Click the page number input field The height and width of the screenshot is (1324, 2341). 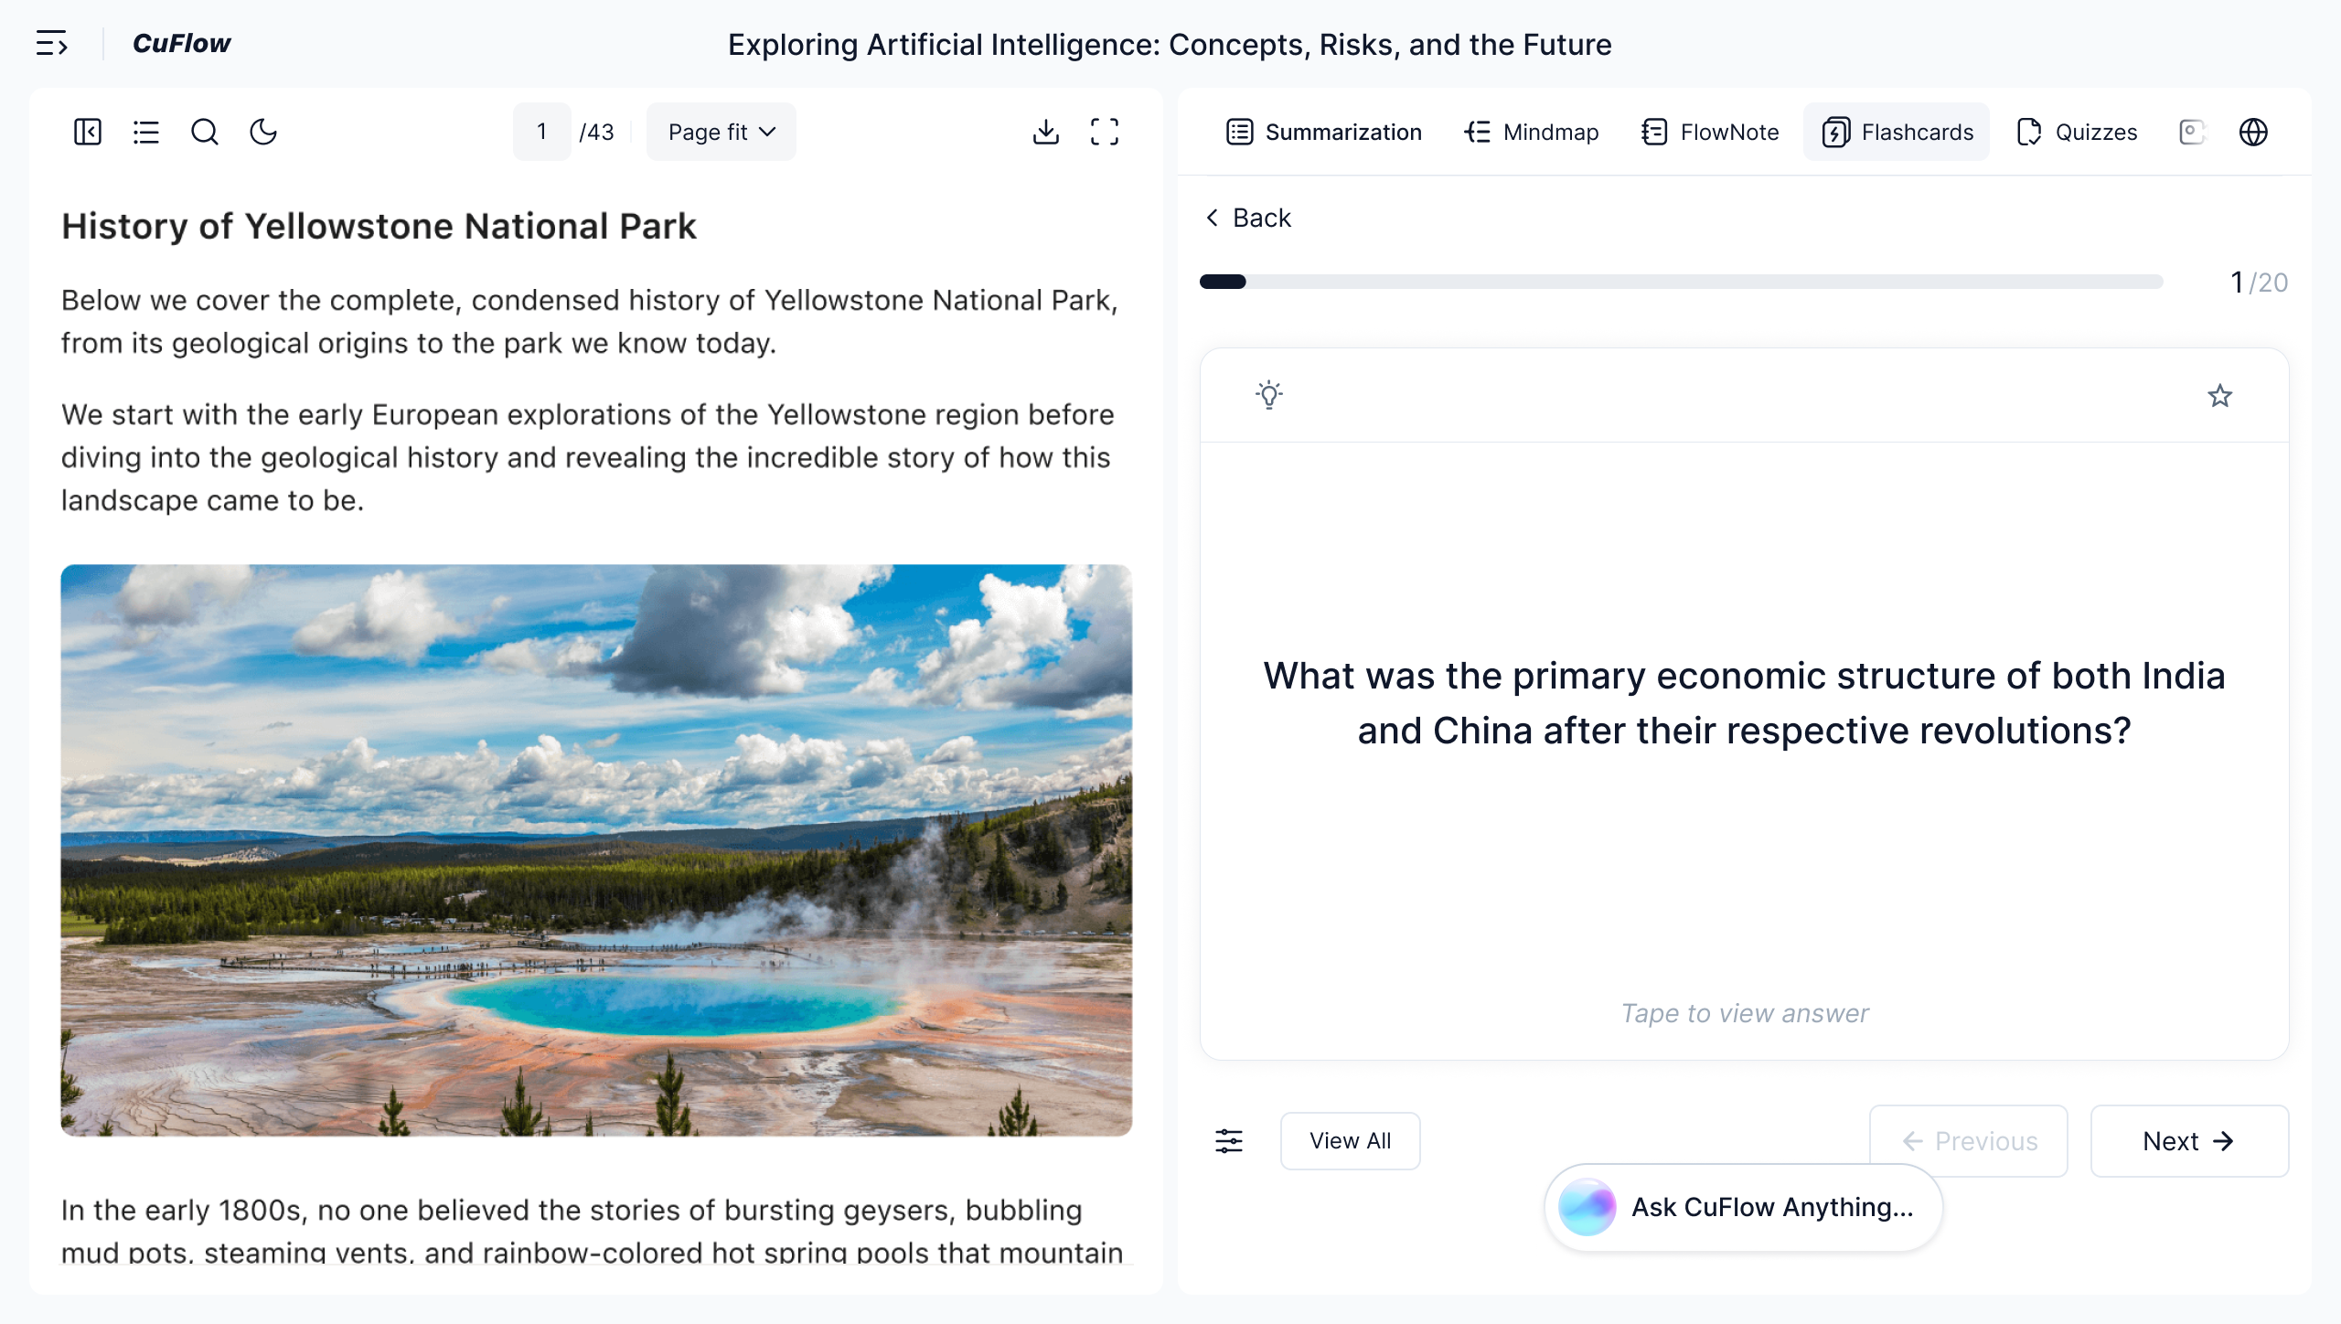point(541,132)
